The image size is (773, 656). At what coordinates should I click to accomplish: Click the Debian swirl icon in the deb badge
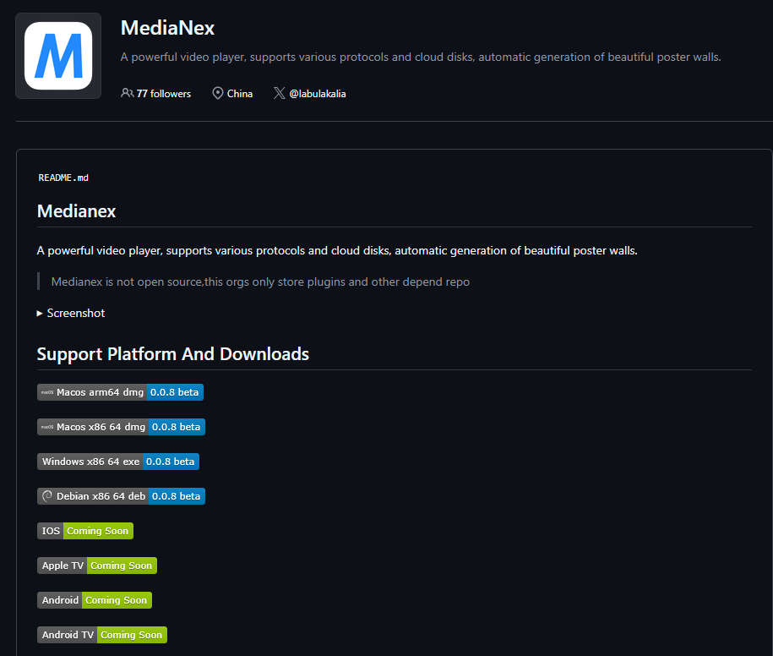[x=47, y=496]
